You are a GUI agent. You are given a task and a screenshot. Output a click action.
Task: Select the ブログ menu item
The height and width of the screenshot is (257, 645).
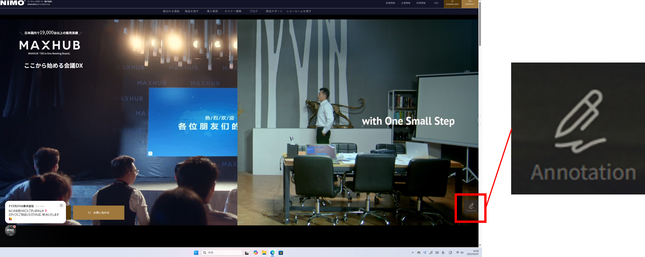point(253,11)
